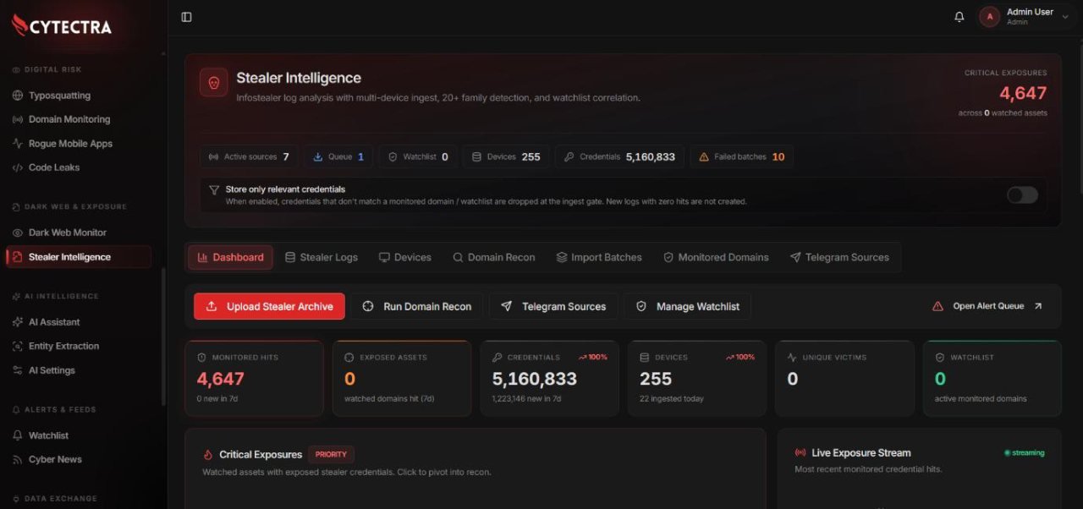Viewport: 1083px width, 509px height.
Task: Click the Typosquatting globe icon
Action: 18,96
